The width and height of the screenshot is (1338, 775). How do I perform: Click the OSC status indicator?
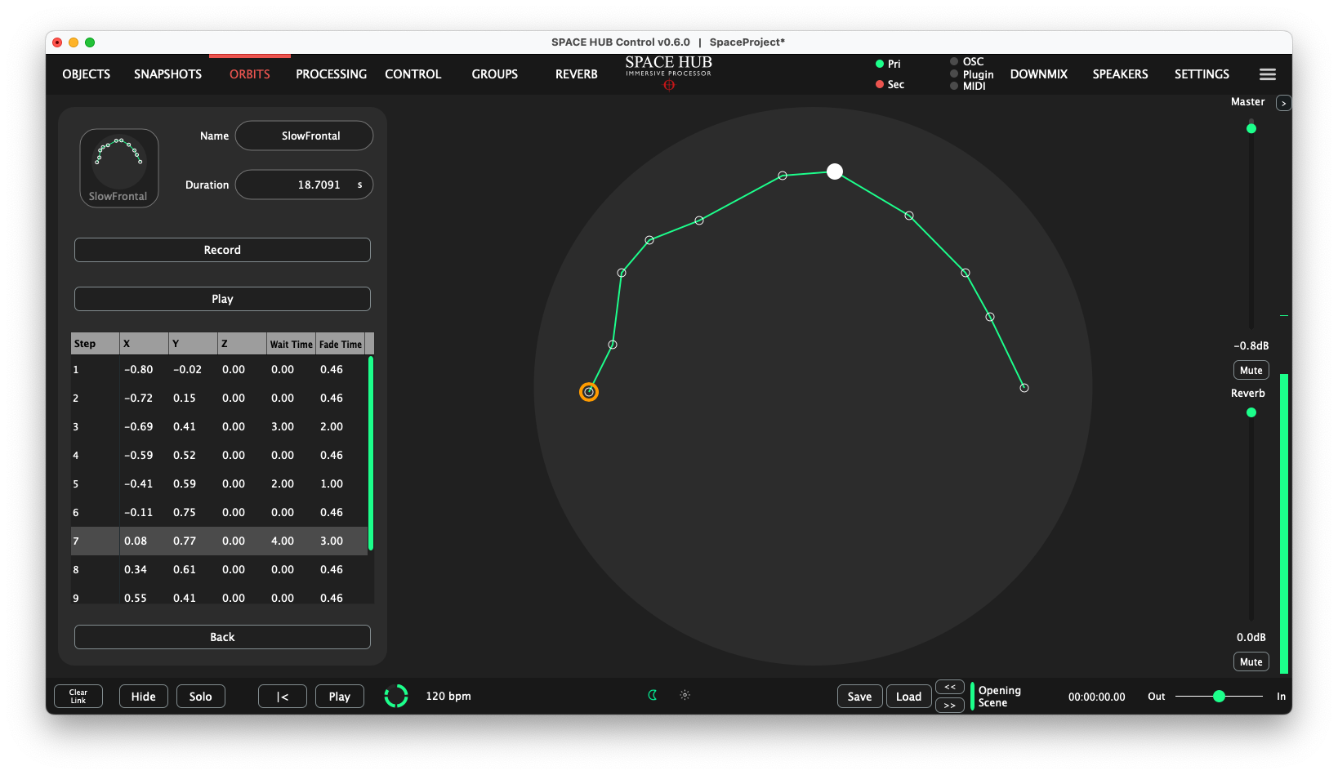952,60
